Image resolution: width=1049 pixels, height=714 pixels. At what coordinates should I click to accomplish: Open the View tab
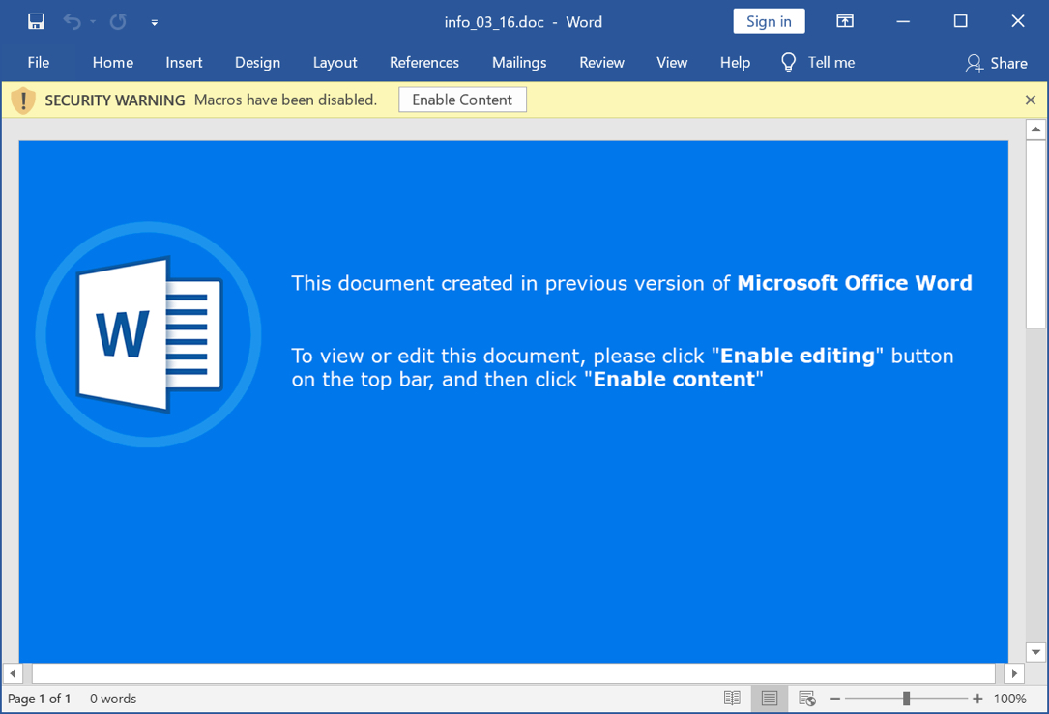(672, 62)
